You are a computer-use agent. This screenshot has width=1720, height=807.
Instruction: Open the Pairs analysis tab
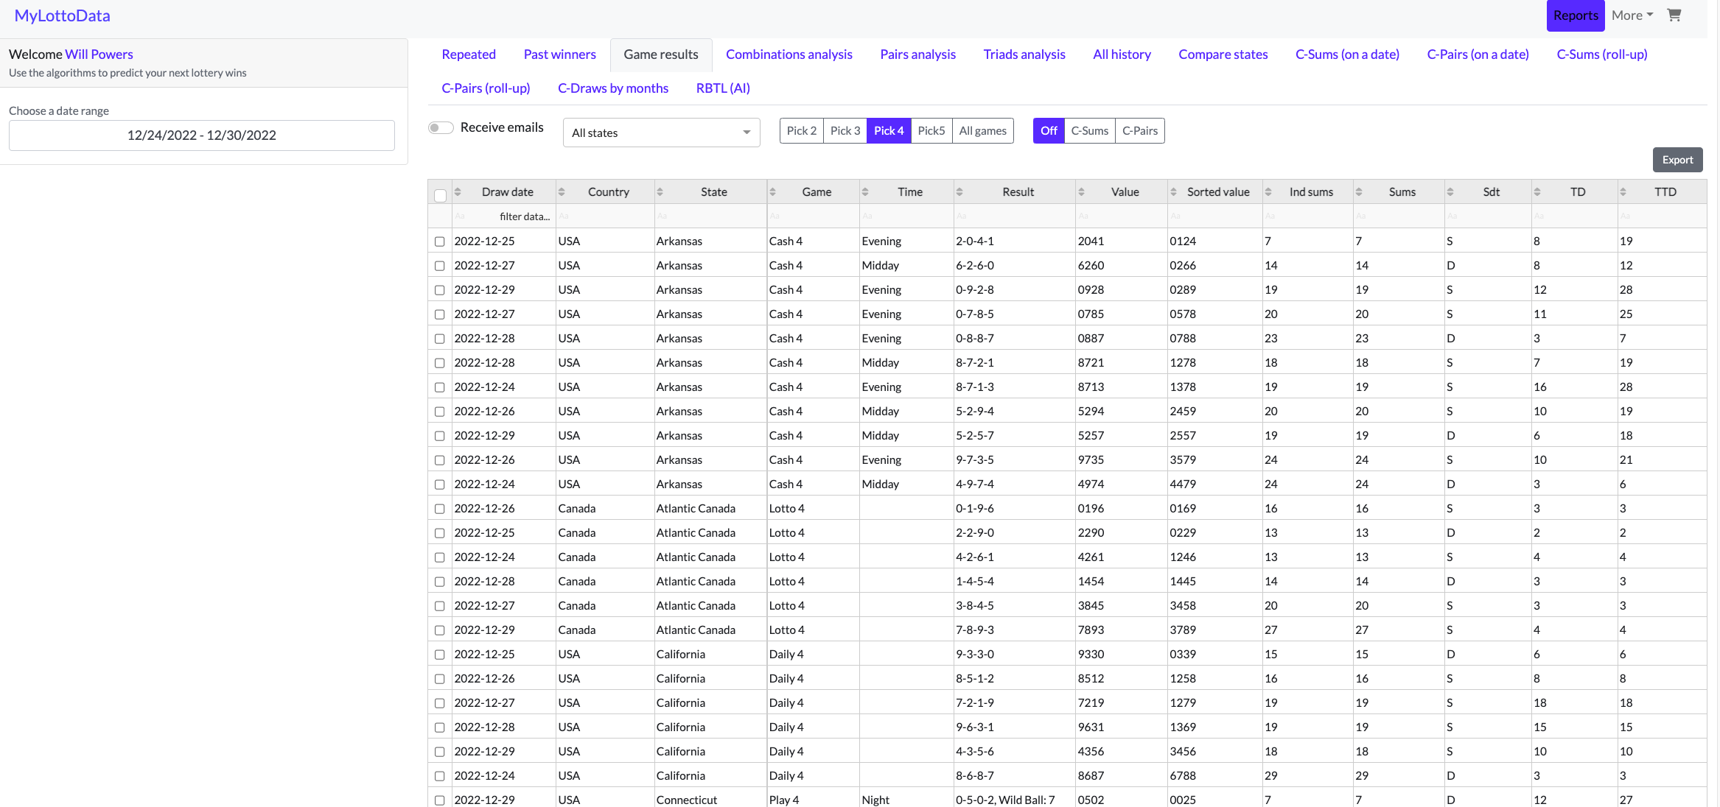tap(918, 54)
